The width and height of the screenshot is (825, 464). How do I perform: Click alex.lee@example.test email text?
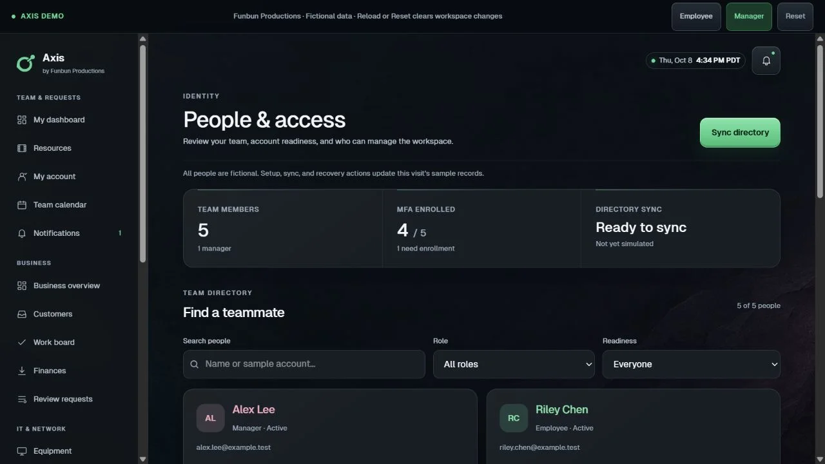tap(233, 447)
